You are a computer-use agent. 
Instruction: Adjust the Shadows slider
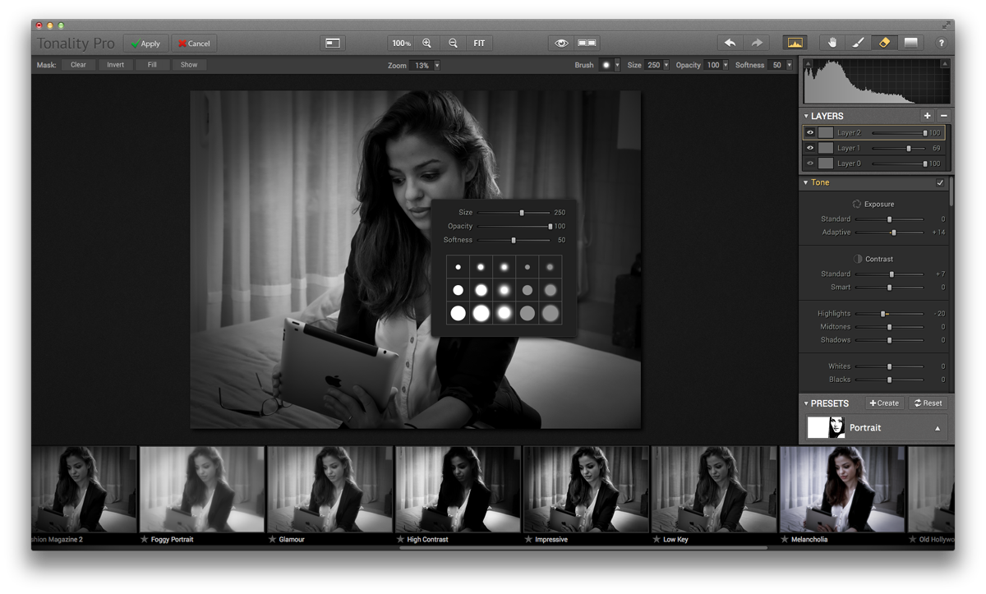(889, 340)
